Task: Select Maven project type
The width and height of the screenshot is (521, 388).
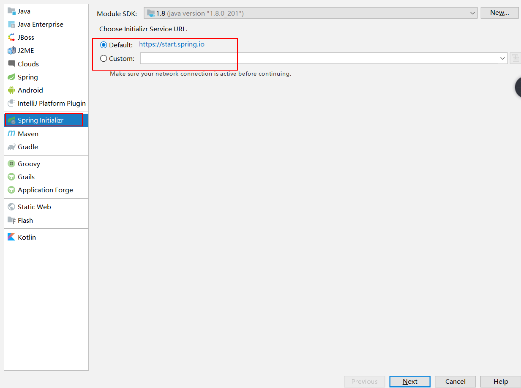Action: point(46,134)
